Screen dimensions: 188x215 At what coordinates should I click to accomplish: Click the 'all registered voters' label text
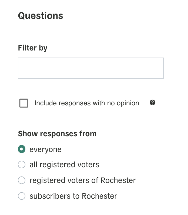[64, 165]
